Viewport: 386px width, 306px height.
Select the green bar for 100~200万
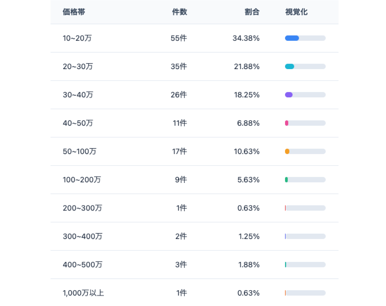(x=286, y=180)
